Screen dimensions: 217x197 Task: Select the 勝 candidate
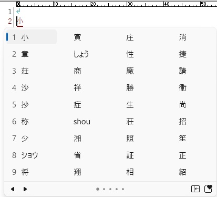click(130, 88)
